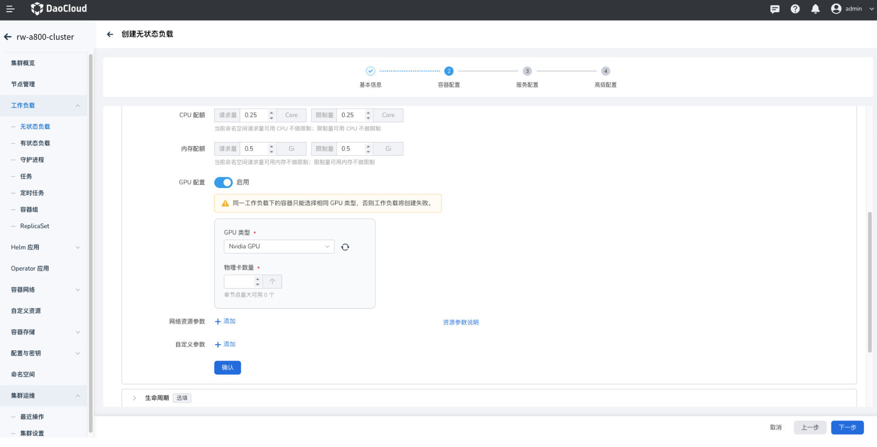
Task: Click the 下一步 button
Action: coord(847,427)
